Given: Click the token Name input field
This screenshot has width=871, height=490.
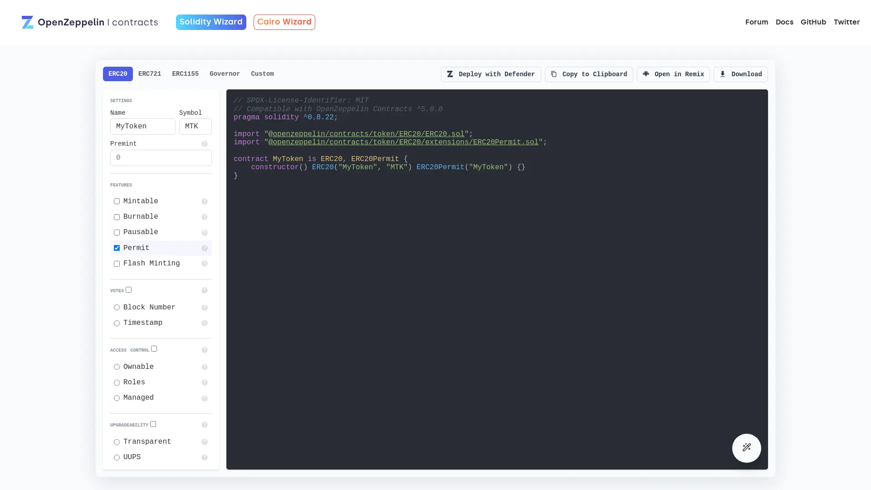Looking at the screenshot, I should coord(142,126).
